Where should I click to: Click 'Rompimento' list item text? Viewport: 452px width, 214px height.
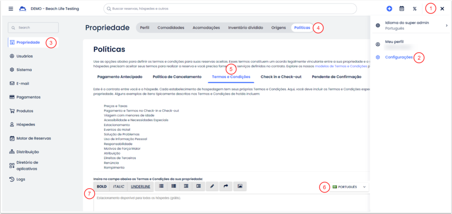114,167
